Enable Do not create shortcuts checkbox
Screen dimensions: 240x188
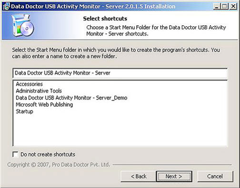(15, 155)
